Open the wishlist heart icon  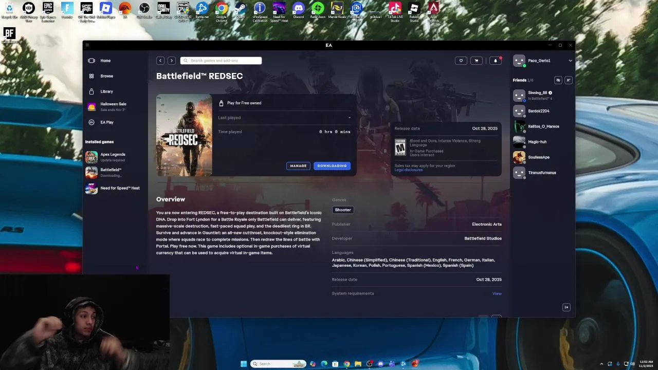(x=461, y=61)
